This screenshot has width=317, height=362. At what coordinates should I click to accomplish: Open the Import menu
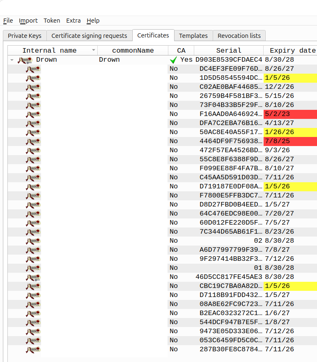coord(28,21)
